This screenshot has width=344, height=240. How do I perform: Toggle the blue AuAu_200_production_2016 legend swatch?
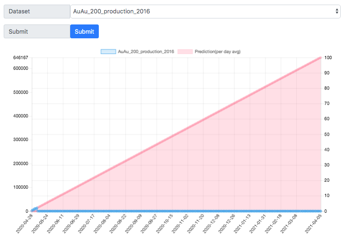(x=108, y=52)
